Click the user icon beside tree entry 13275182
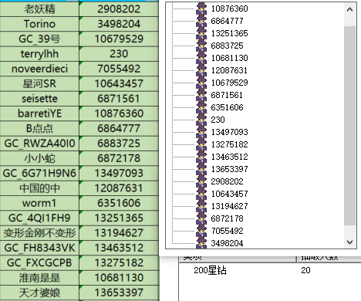The height and width of the screenshot is (301, 361). [x=201, y=144]
